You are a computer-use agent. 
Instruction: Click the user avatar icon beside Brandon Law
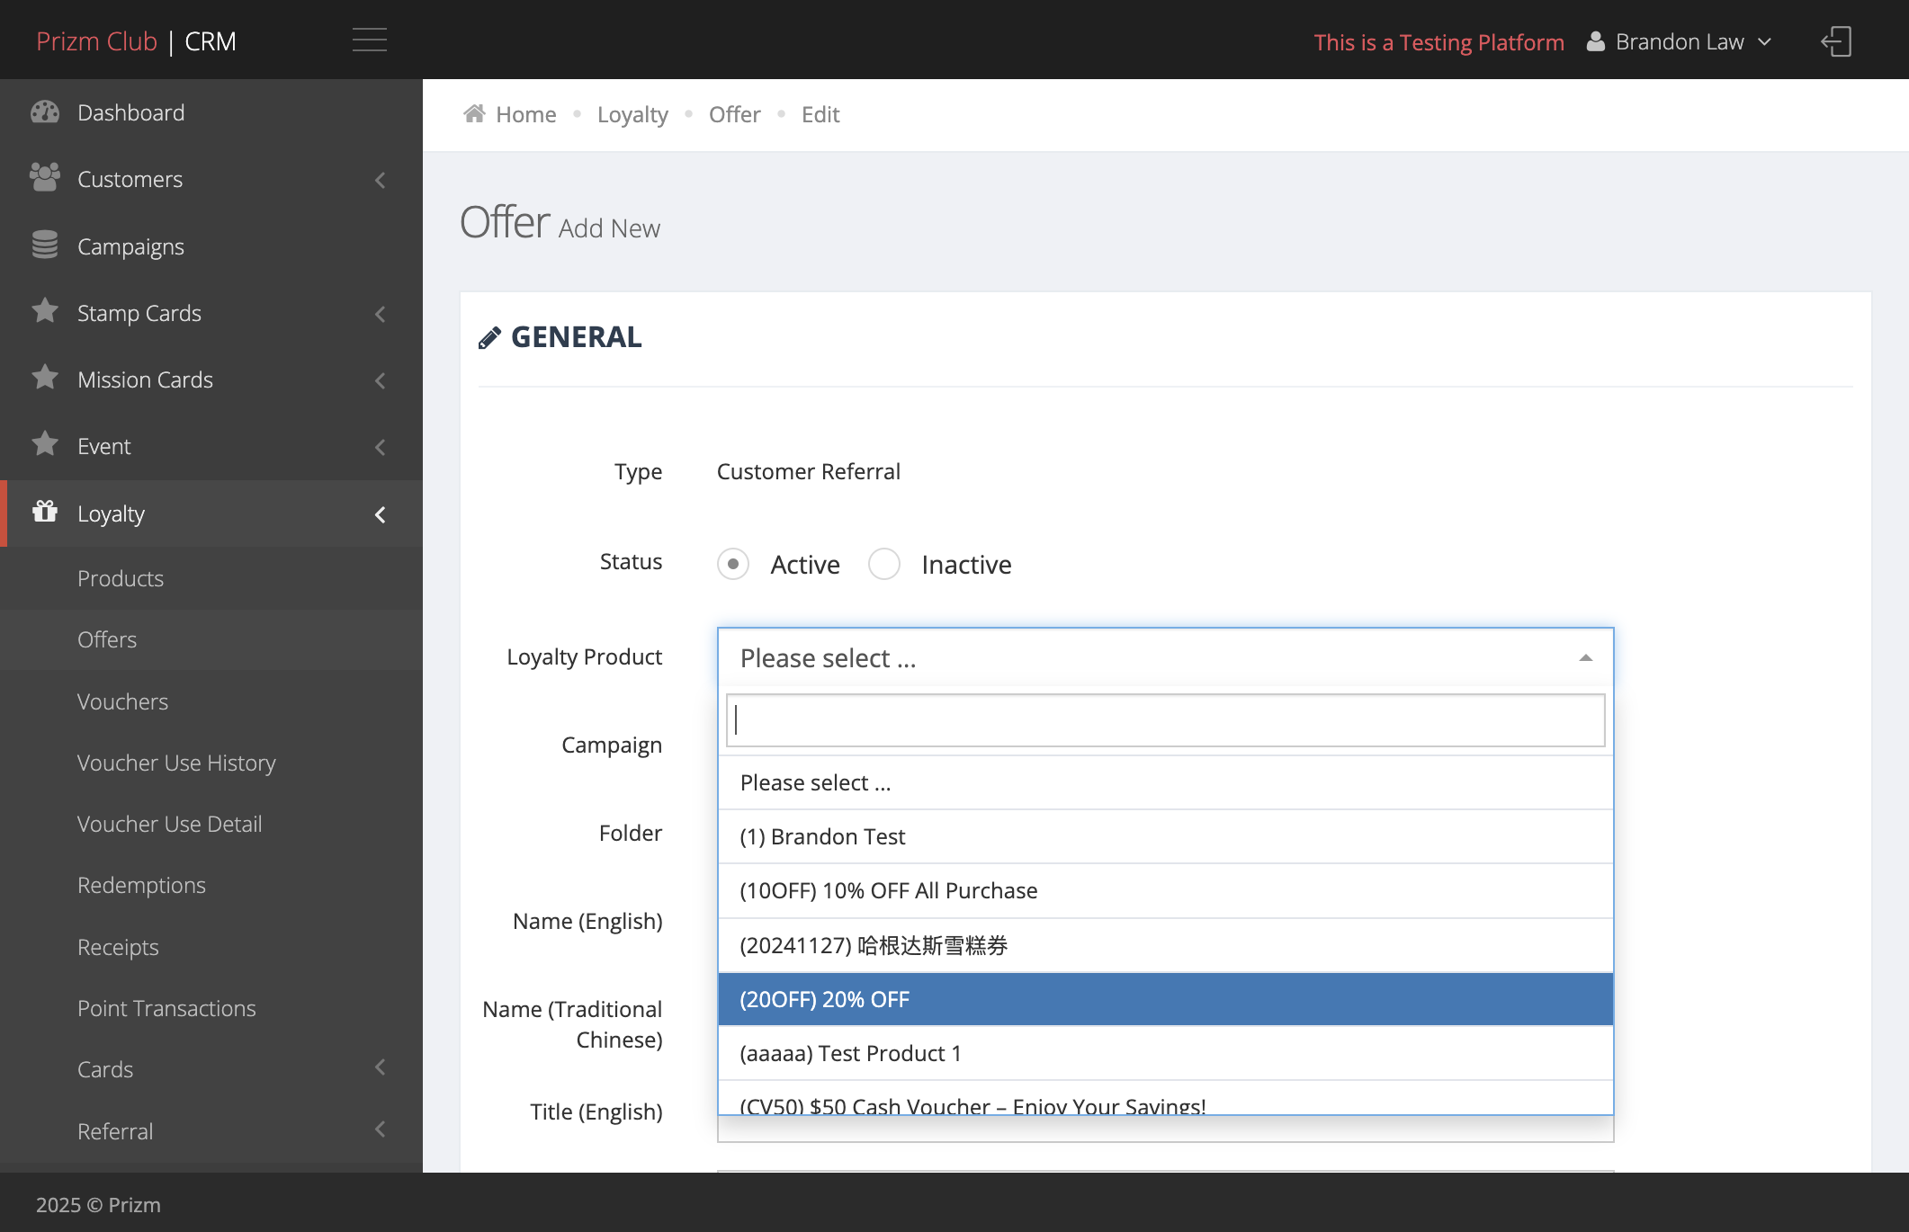(x=1595, y=41)
